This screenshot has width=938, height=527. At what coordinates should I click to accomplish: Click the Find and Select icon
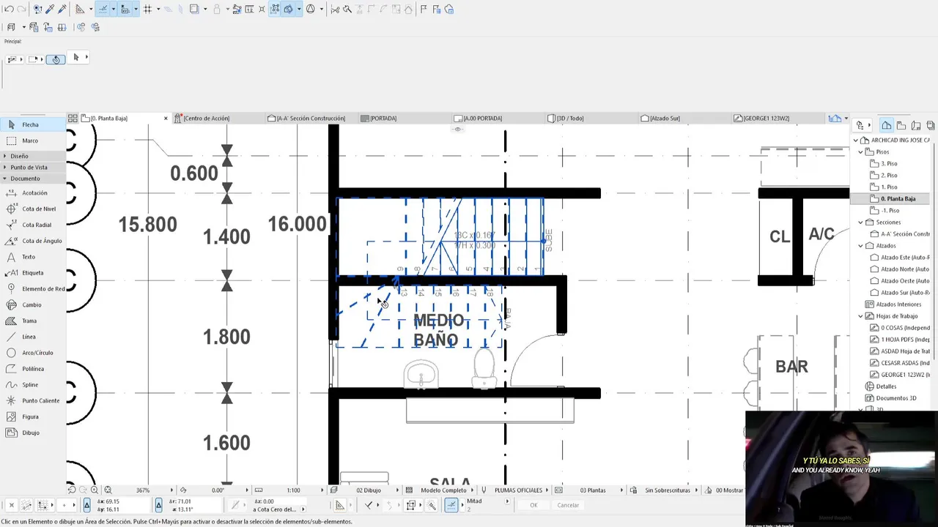(x=37, y=10)
